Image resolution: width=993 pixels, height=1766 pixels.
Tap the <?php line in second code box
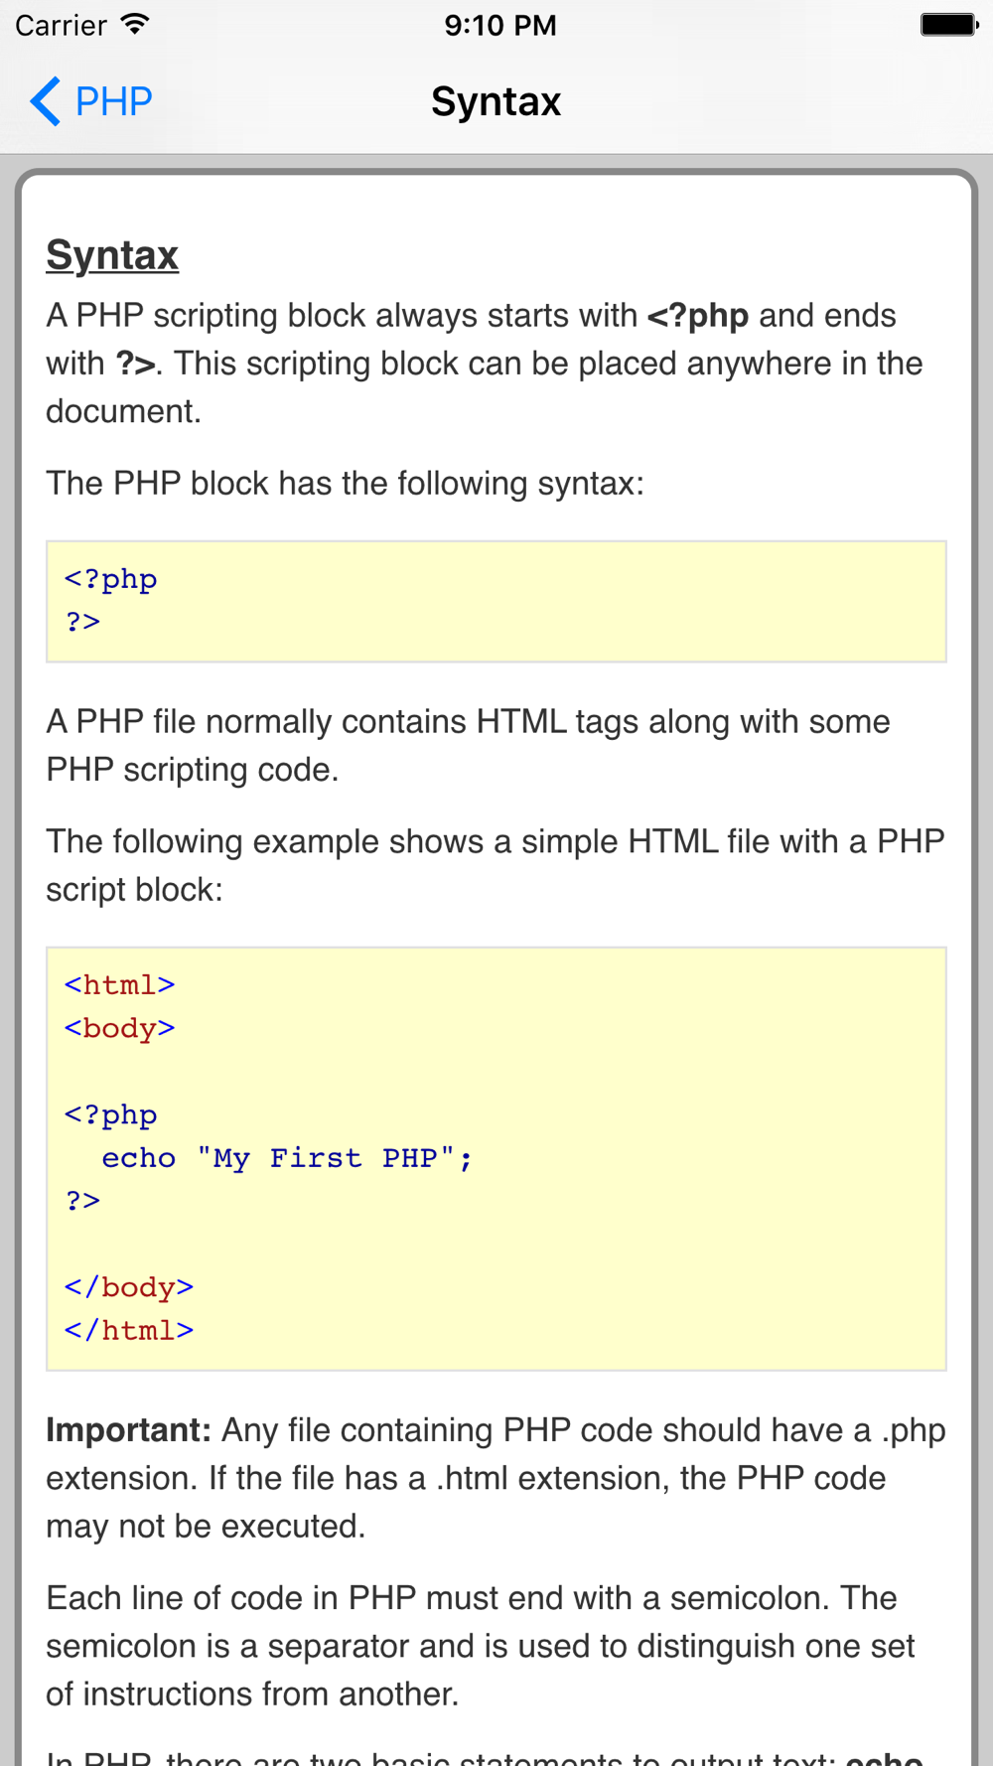[110, 1114]
